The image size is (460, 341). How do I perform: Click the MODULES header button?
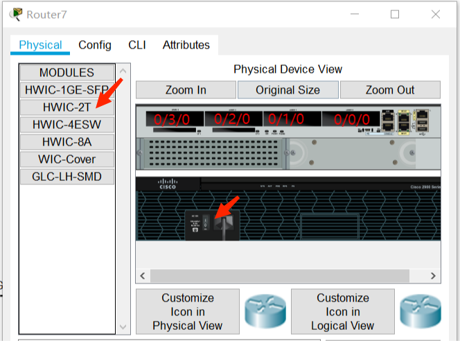(x=67, y=73)
